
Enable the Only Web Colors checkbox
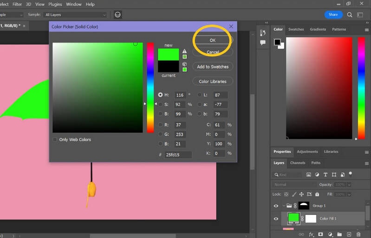coord(55,139)
